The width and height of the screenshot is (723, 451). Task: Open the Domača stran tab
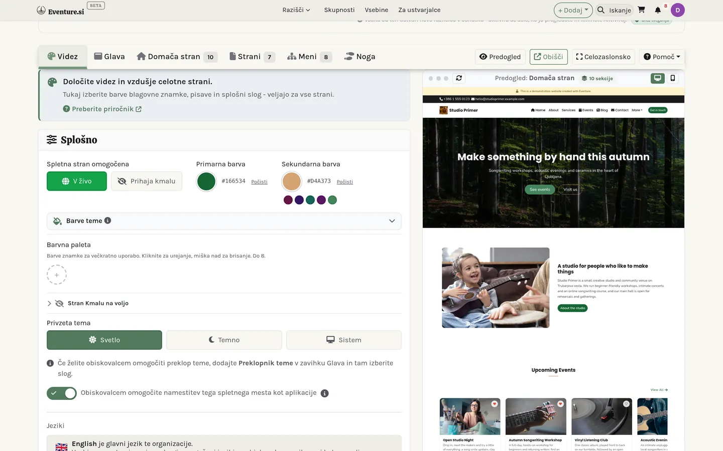point(177,57)
